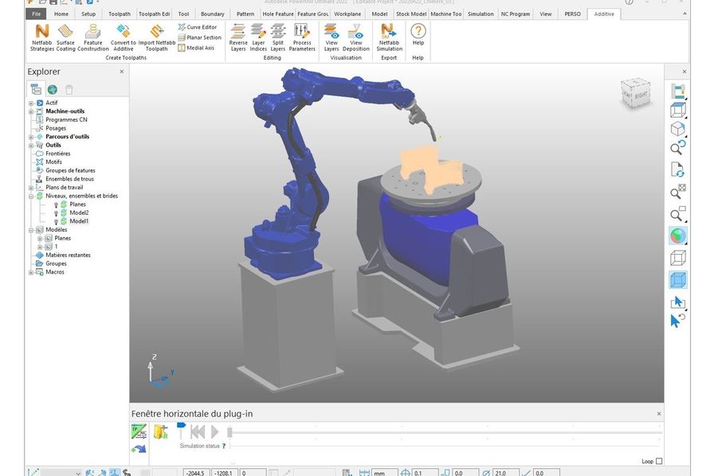Toggle lightbulb visibility of Model1 level
Viewport: 714px width, 476px height.
pos(56,221)
